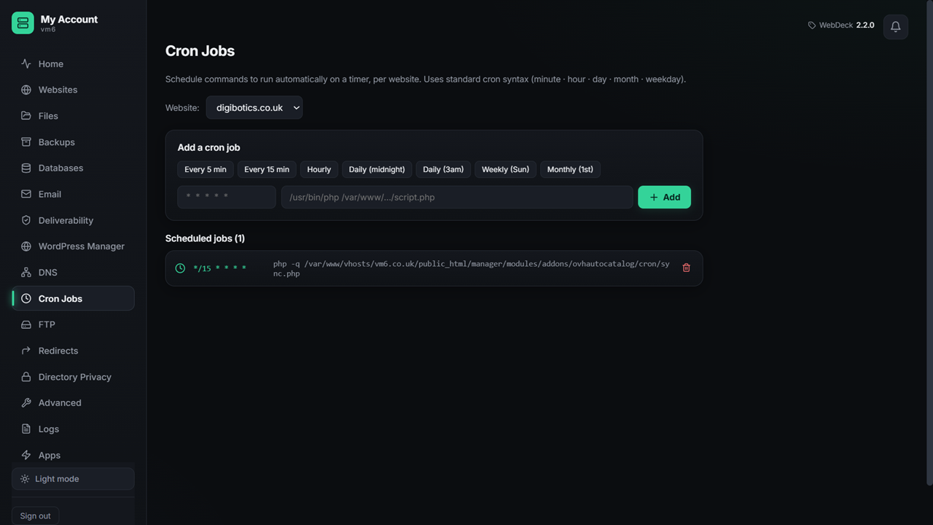Click the clock icon beside */15 schedule
Image resolution: width=933 pixels, height=525 pixels.
pos(180,268)
